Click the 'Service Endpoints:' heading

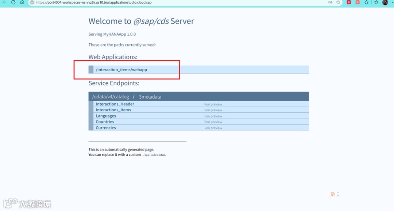[114, 83]
